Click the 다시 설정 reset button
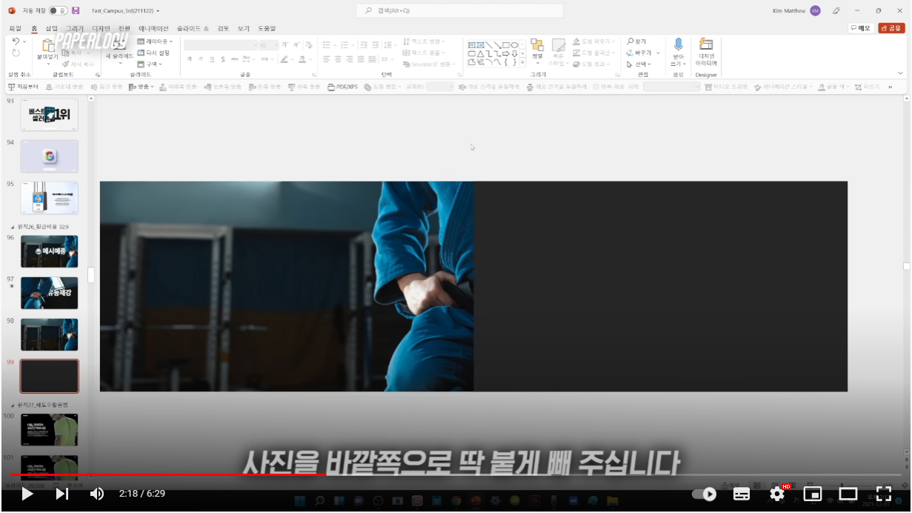The image size is (912, 513). tap(153, 53)
